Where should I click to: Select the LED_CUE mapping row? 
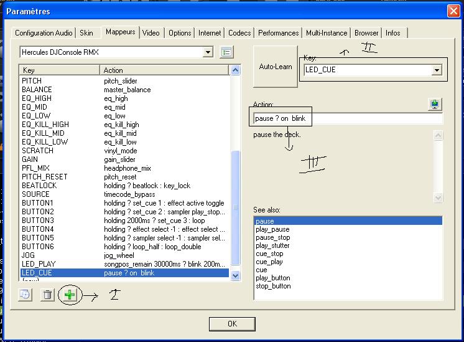[x=124, y=273]
